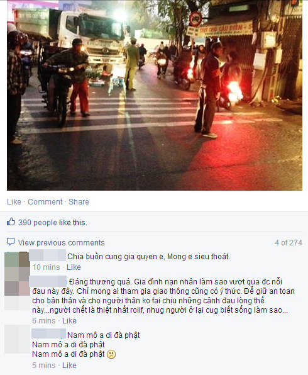The width and height of the screenshot is (308, 375).
Task: Like the 6 mins old comment
Action: 69,320
